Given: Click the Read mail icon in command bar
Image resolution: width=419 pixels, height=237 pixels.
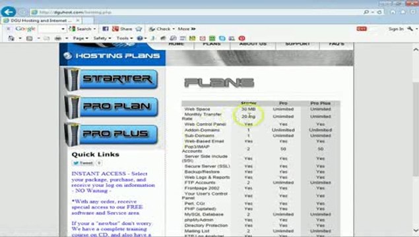Looking at the screenshot, I should [46, 38].
